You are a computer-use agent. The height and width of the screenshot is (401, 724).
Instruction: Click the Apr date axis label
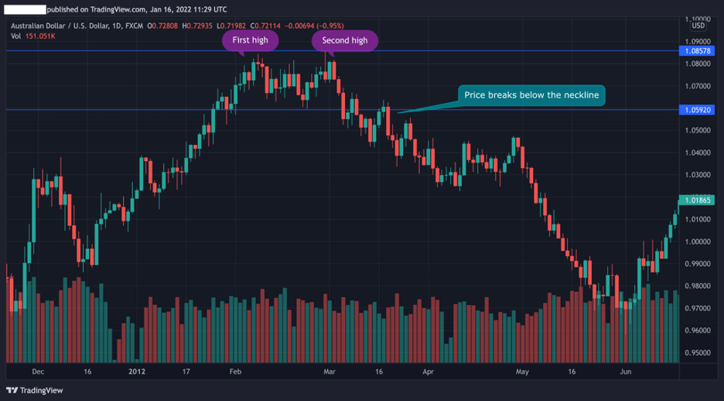coord(428,372)
